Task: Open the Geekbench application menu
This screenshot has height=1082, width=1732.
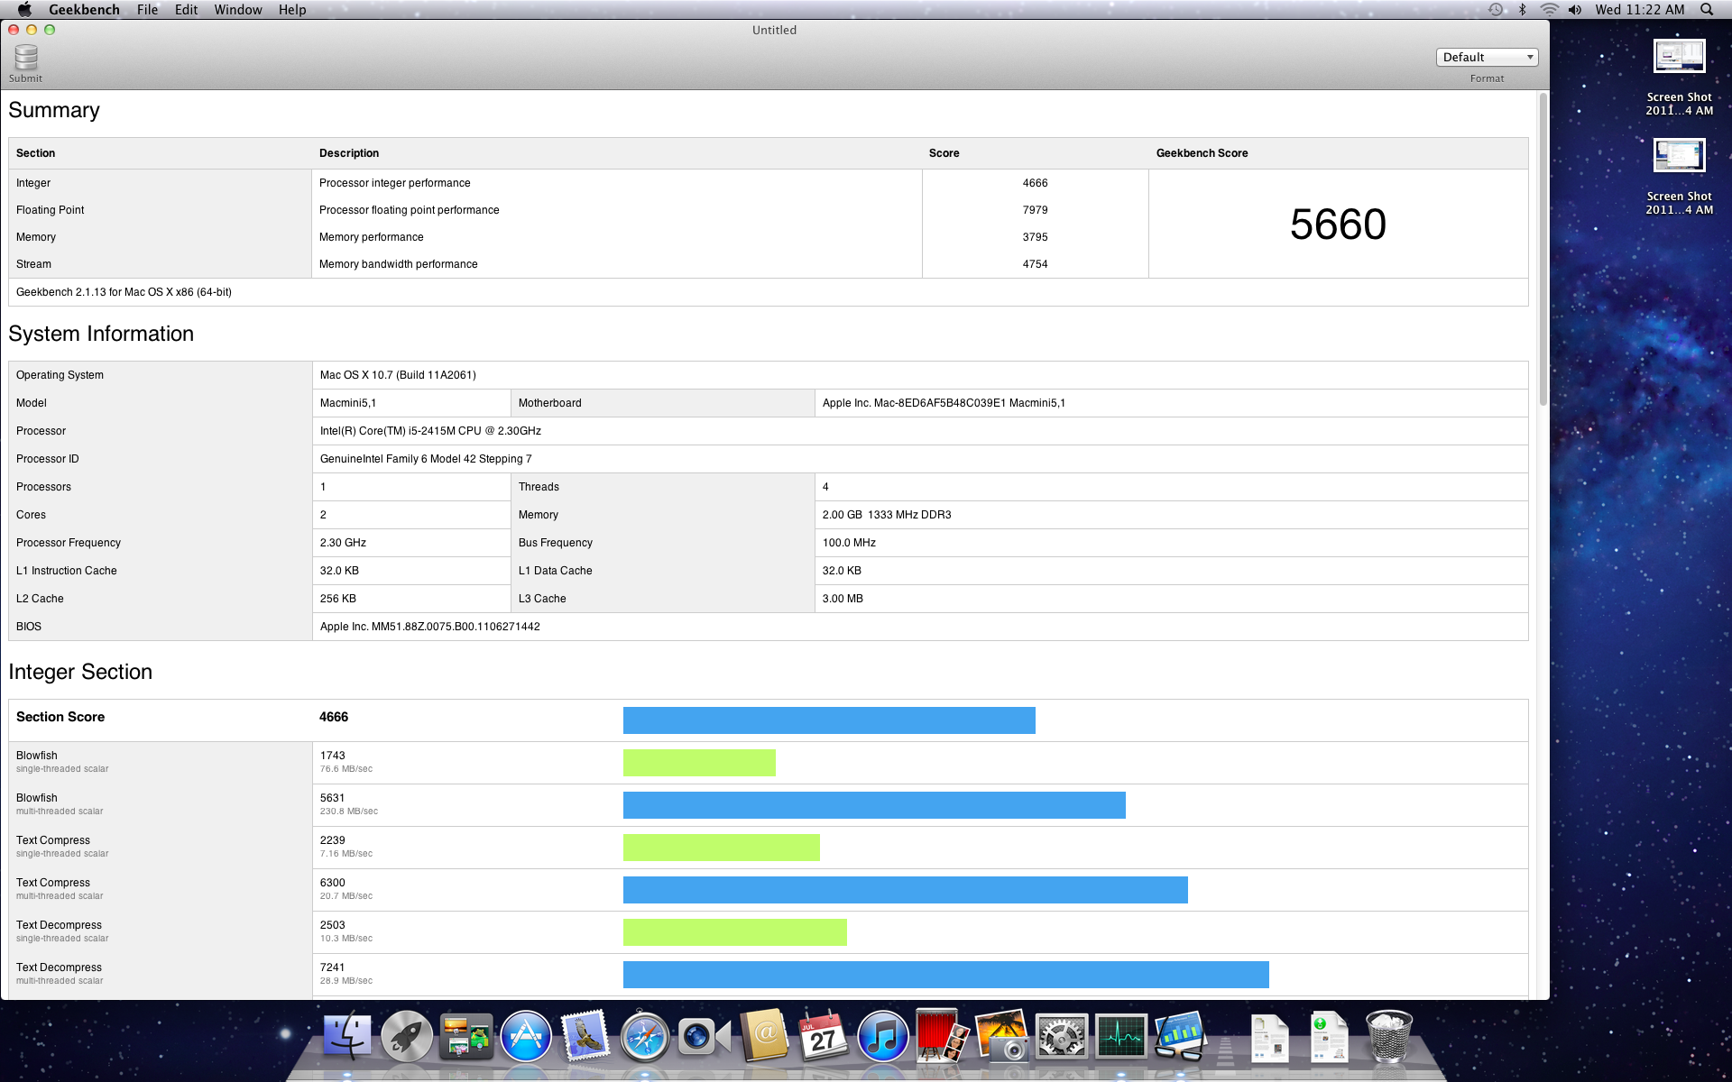Action: tap(84, 9)
